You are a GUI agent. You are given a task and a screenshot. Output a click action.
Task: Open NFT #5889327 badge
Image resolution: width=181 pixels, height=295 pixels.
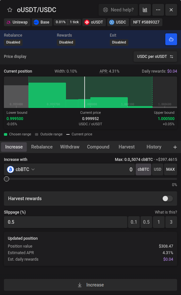tap(146, 22)
